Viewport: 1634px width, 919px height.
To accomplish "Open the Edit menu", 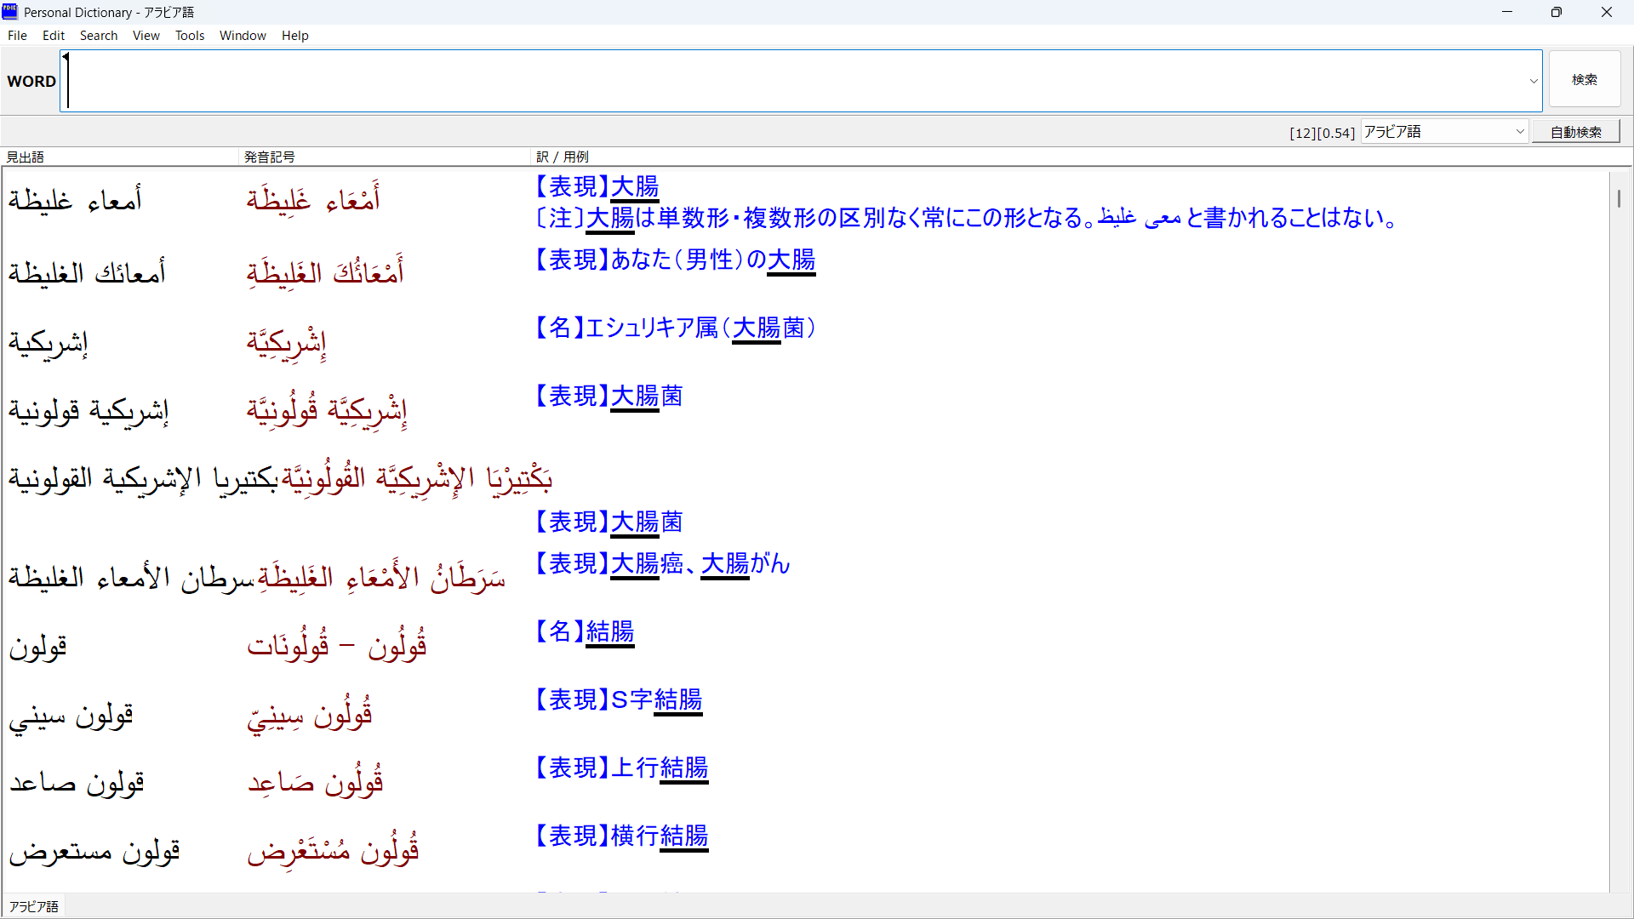I will point(54,36).
